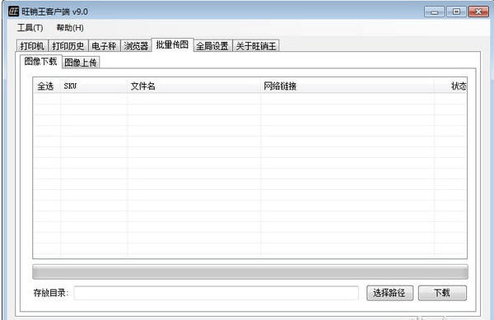Image resolution: width=494 pixels, height=320 pixels.
Task: Focus the 存放目录 path input field
Action: point(216,293)
